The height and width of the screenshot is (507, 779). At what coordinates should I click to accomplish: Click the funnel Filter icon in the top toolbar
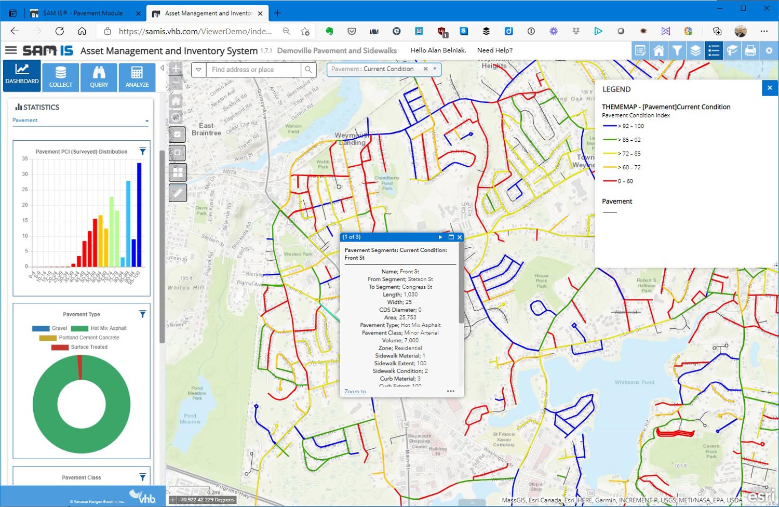tap(677, 51)
